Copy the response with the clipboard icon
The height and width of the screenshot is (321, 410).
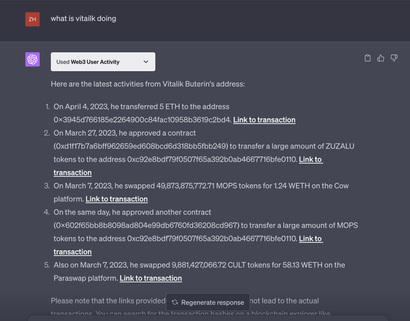point(368,59)
